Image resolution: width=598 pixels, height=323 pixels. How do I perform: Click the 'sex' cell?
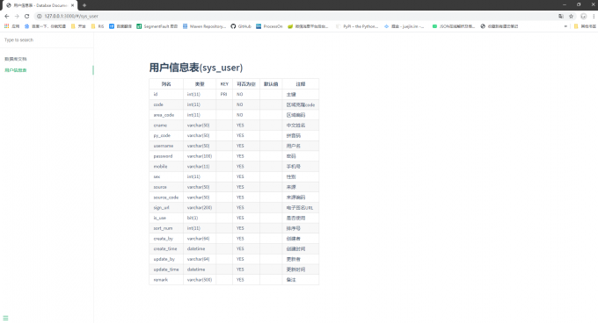tap(166, 176)
